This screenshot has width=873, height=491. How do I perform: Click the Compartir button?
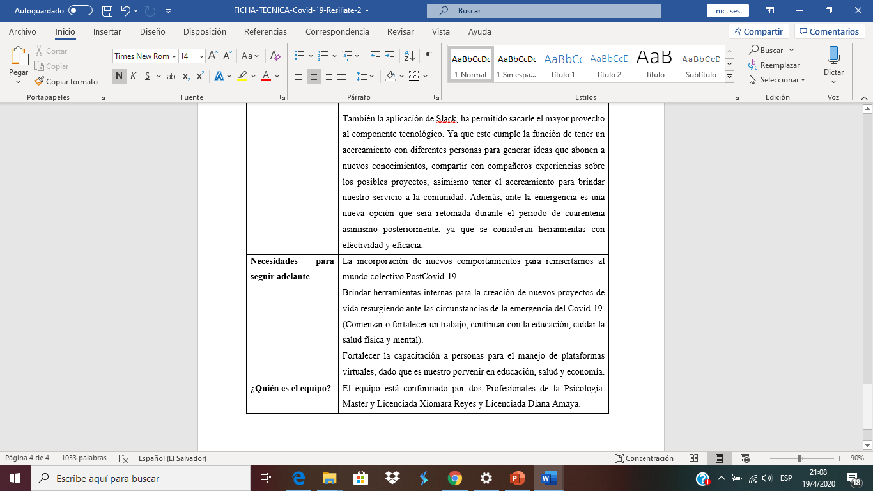(759, 31)
